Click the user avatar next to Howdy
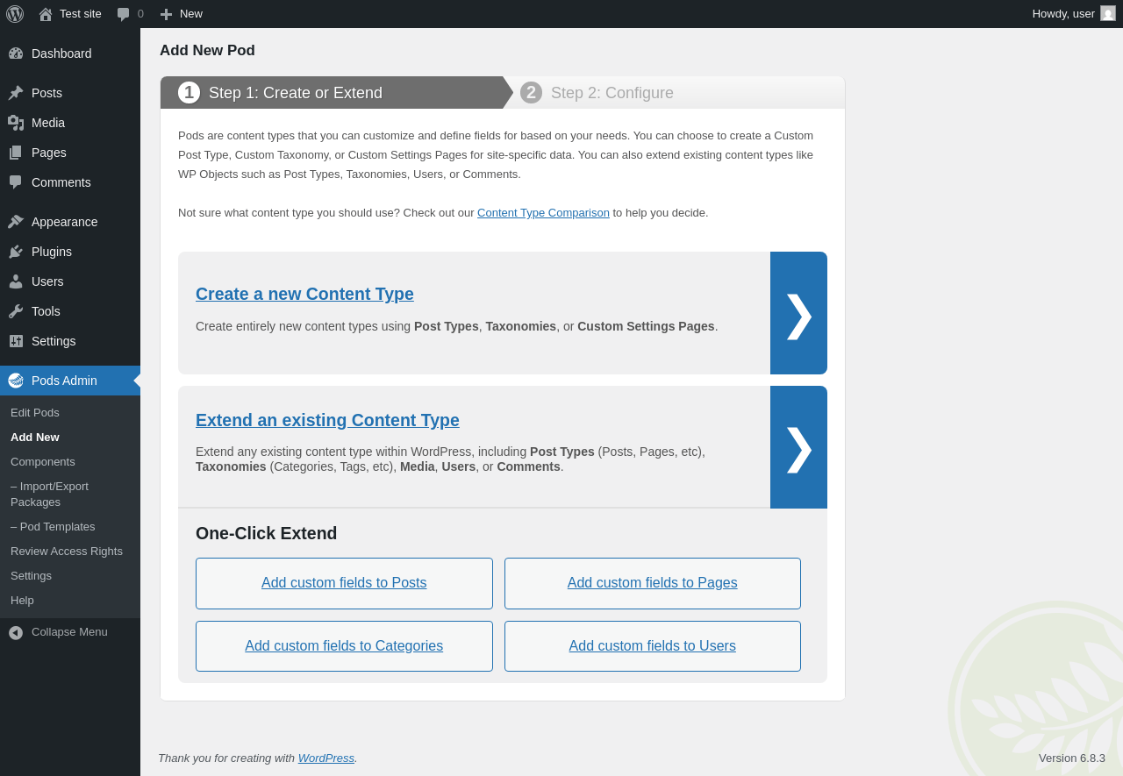Viewport: 1123px width, 776px height. tap(1108, 13)
